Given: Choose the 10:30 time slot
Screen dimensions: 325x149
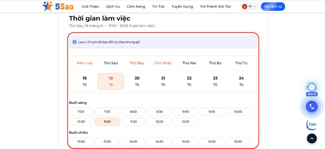Looking at the screenshot, I should (x=81, y=122).
